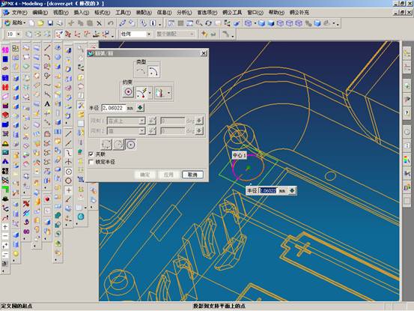Viewport: 414px width, 311px height.
Task: Click the teal sphere icon
Action: click(x=81, y=217)
